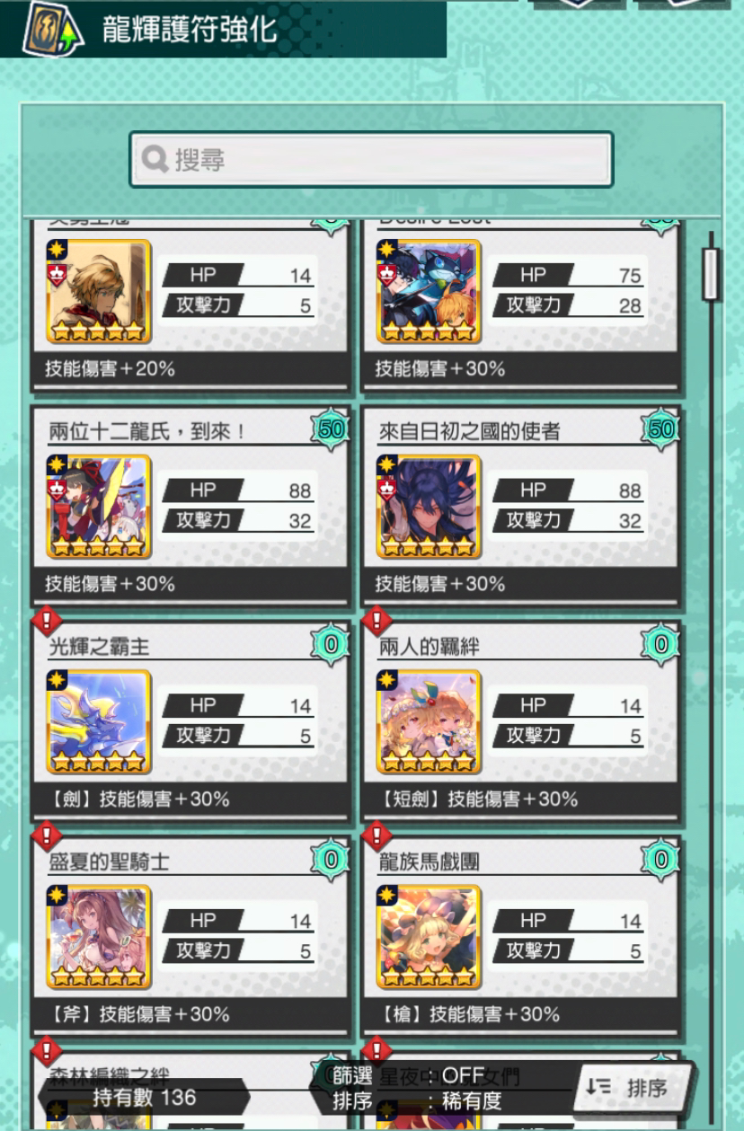The image size is (744, 1131).
Task: Tap the red alert badge on 兩人的羈絆
Action: (376, 621)
